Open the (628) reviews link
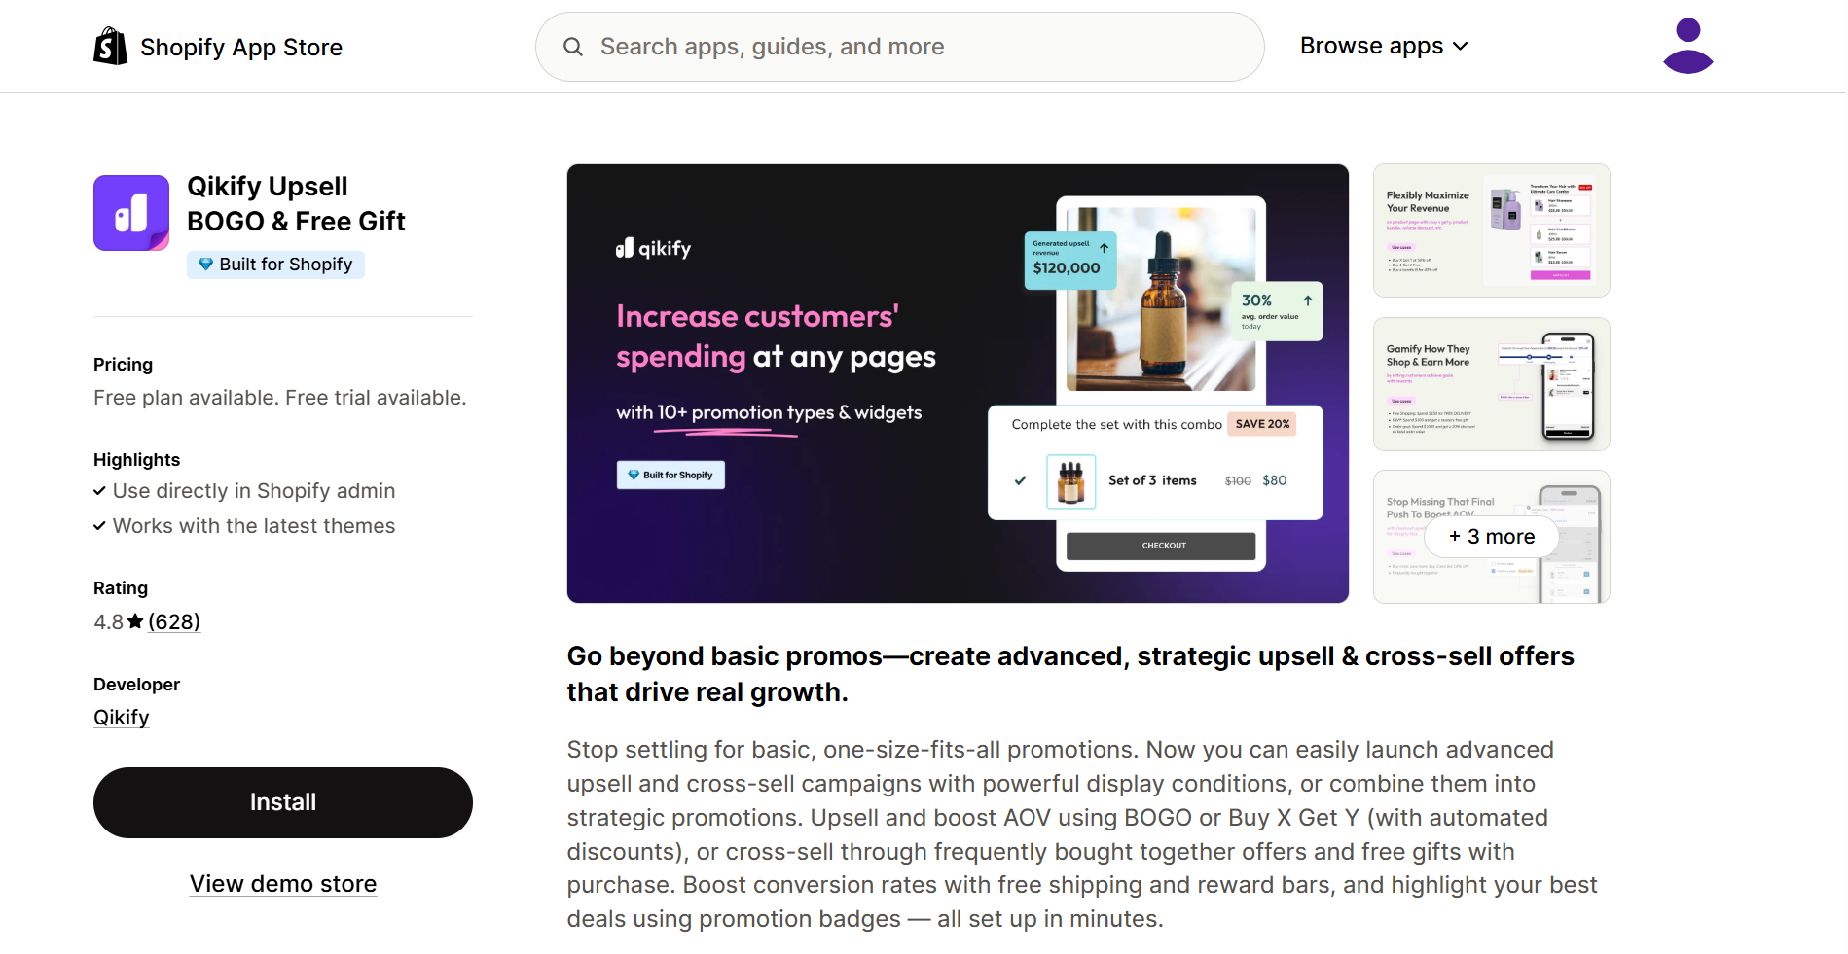This screenshot has height=954, width=1848. pyautogui.click(x=174, y=621)
